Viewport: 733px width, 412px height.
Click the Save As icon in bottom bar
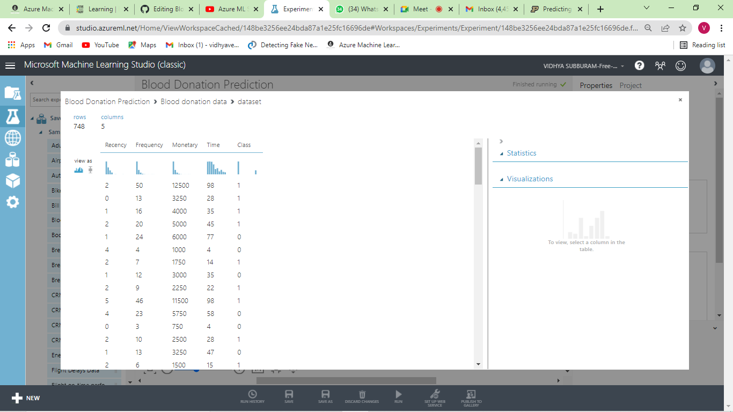[325, 396]
